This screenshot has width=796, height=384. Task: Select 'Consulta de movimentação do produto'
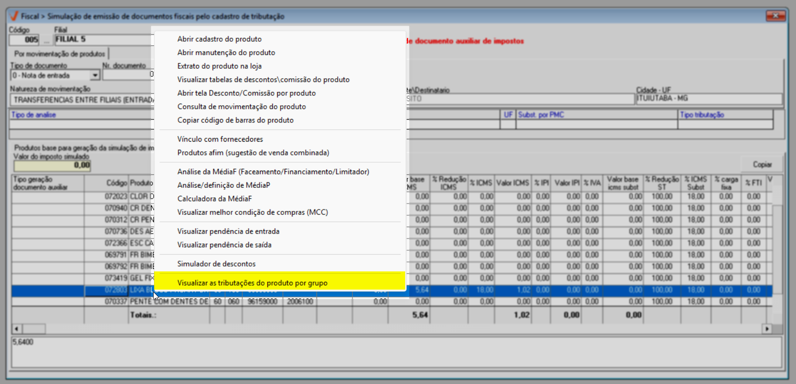coord(241,107)
